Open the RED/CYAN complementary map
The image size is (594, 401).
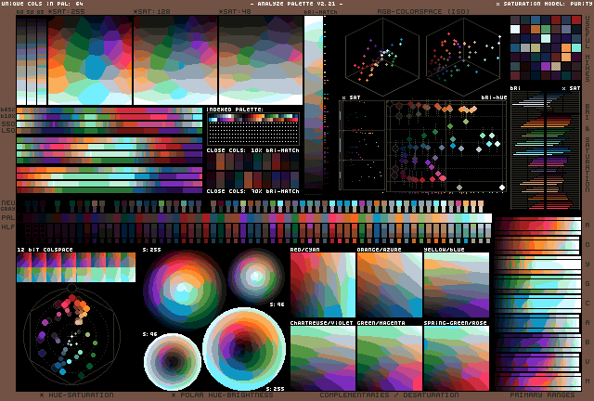tap(323, 285)
